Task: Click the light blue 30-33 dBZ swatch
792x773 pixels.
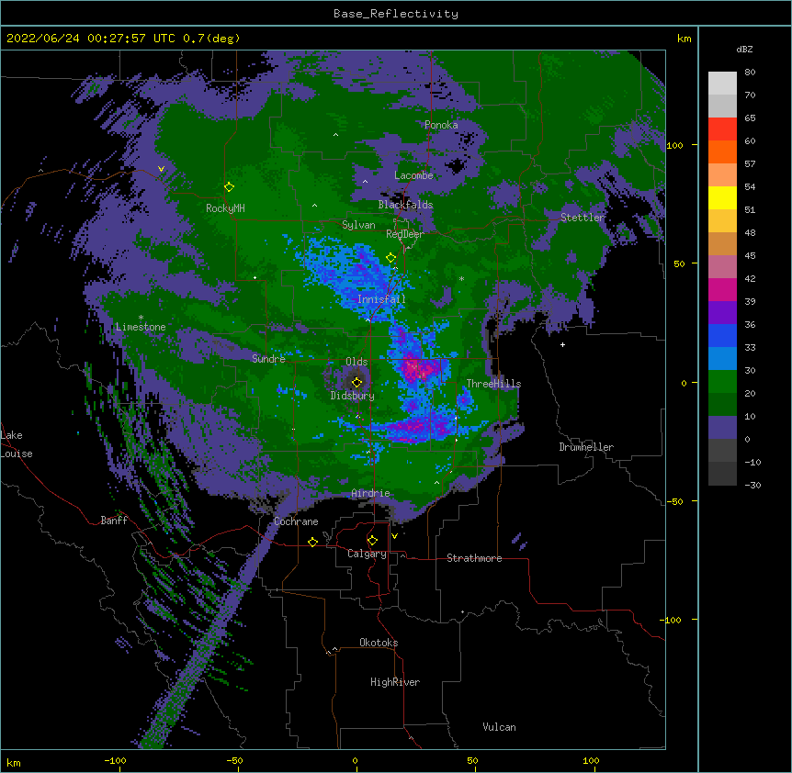Action: click(x=722, y=358)
